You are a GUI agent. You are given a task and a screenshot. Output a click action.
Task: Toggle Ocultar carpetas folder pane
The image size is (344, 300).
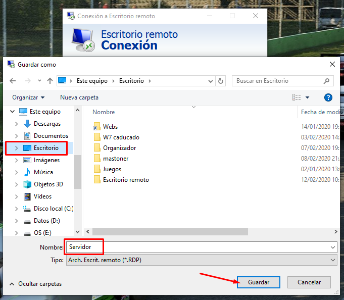pos(35,284)
